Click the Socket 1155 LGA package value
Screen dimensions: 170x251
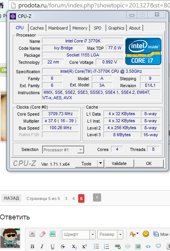[x=83, y=55]
